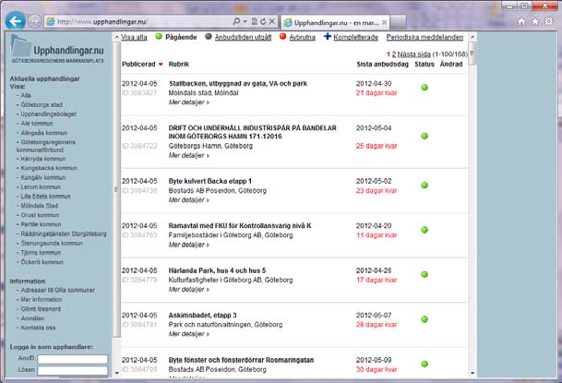
Task: Open browser Tools gear icon
Action: (549, 21)
